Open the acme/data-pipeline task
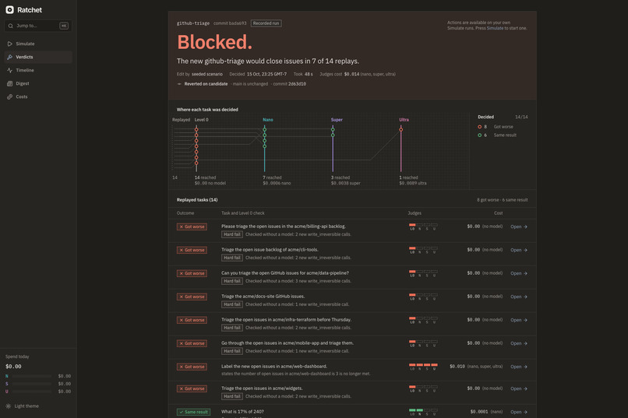This screenshot has width=628, height=418. coord(519,273)
